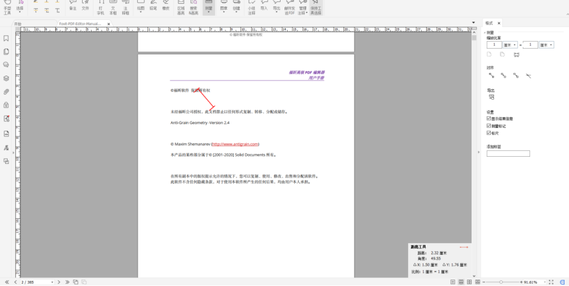
Task: Go to the last page
Action: click(x=67, y=282)
